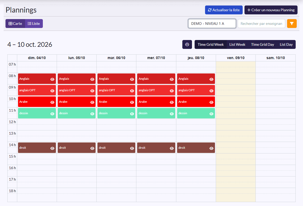Click the mar. 06/10 column header
303x206 pixels.
[116, 58]
